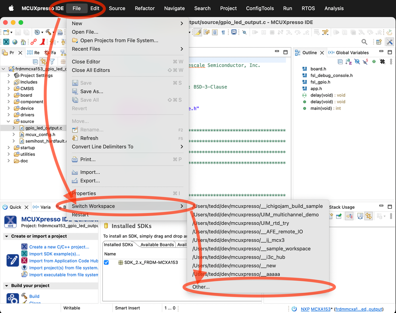Click link with editor icon in Project Explorer

(x=44, y=61)
